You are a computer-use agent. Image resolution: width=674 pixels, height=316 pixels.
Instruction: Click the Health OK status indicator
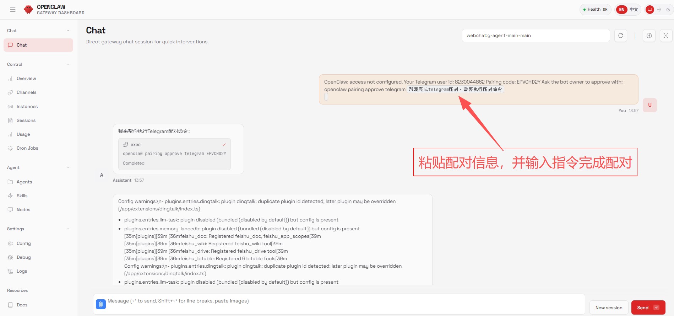595,10
